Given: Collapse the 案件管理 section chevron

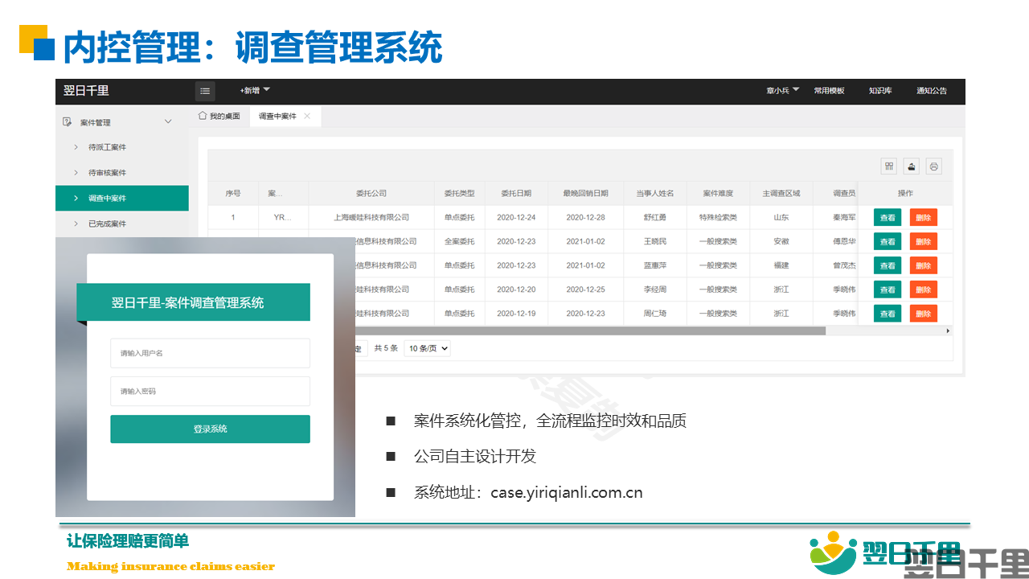Looking at the screenshot, I should click(168, 121).
